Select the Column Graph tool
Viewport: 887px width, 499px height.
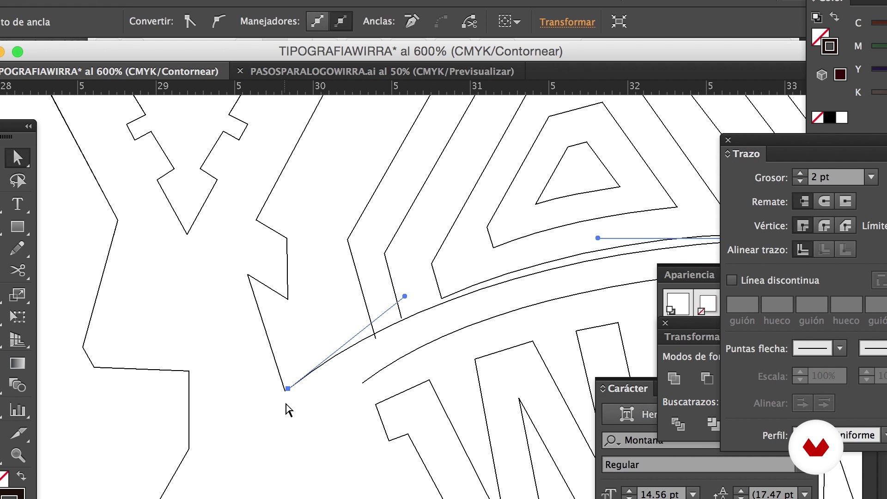[x=18, y=410]
